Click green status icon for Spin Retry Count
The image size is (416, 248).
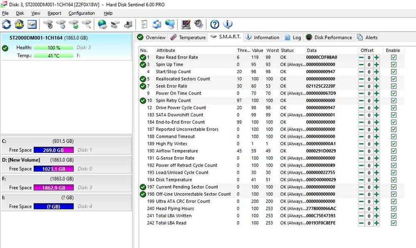143,101
